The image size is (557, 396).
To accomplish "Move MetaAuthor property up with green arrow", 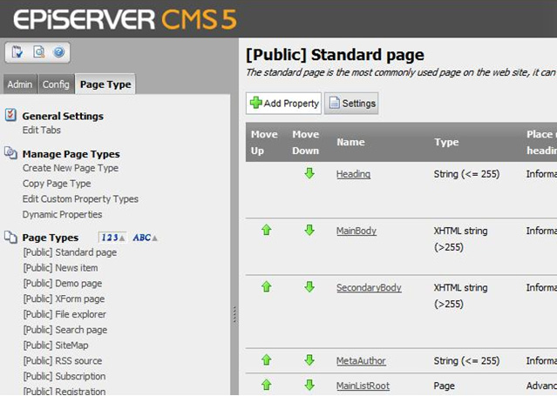I will coord(267,360).
